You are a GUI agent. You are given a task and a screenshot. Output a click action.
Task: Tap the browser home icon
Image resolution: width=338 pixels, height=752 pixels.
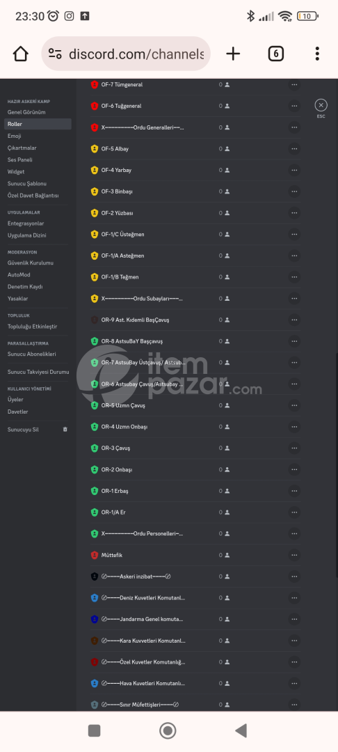click(x=21, y=54)
